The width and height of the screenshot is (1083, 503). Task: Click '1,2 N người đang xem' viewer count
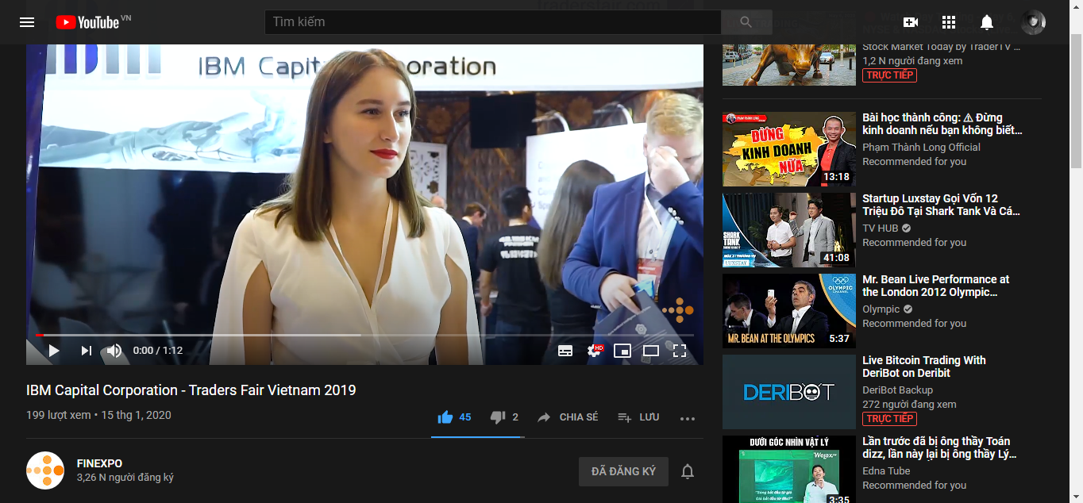pos(912,61)
